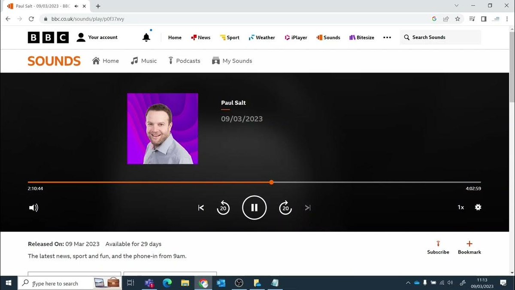
Task: Click the address bar URL
Action: click(88, 19)
